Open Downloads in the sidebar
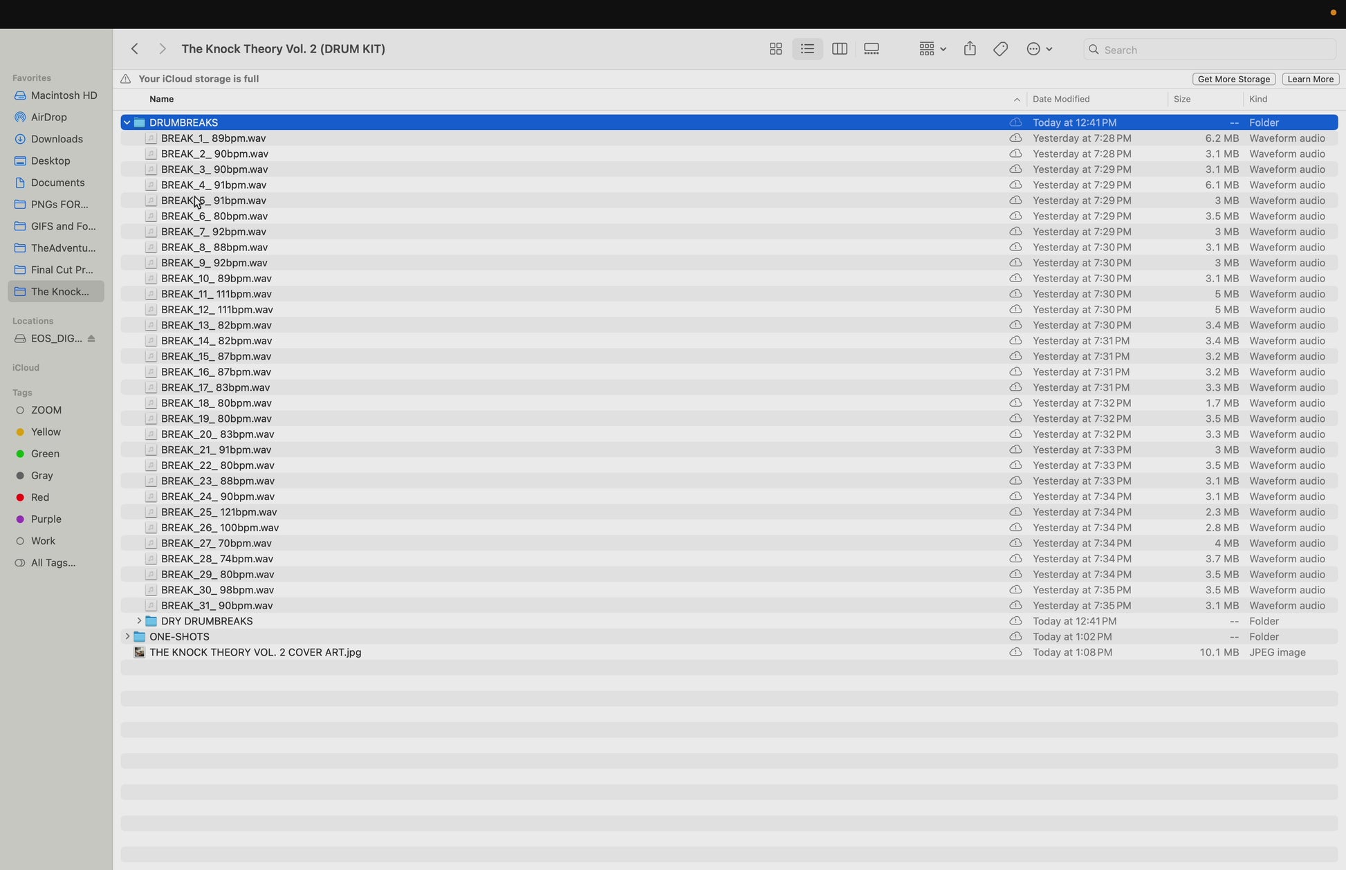Viewport: 1346px width, 870px height. point(57,139)
